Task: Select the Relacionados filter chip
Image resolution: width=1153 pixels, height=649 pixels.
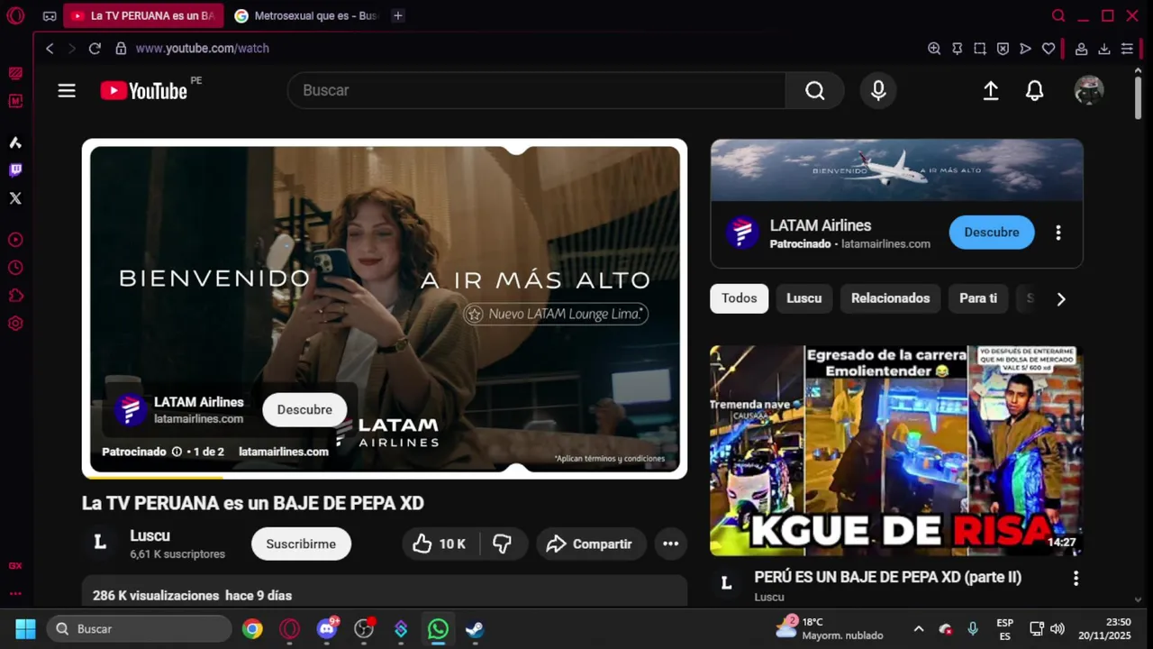Action: [x=890, y=298]
